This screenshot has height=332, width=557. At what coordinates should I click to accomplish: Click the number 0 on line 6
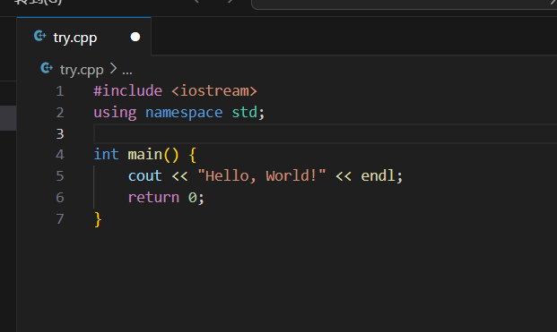pyautogui.click(x=192, y=198)
